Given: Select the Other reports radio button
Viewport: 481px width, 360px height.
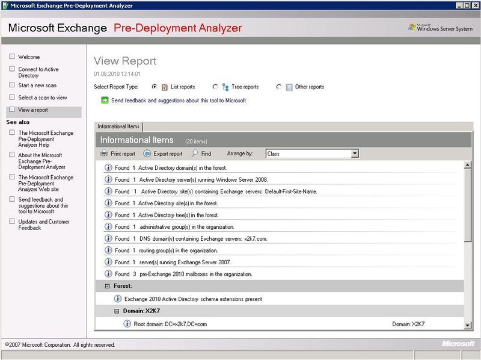Looking at the screenshot, I should pyautogui.click(x=279, y=87).
